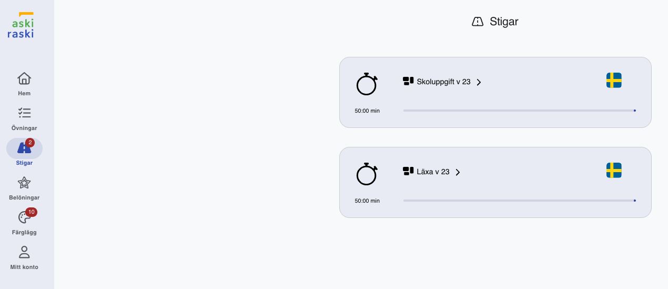
Task: Click Swedish flag on Läxa v 23 card
Action: (x=614, y=171)
